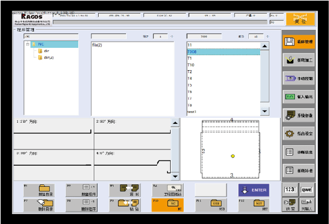Image resolution: width=329 pixels, height=224 pixels.
Task: Open bending process panel with V-die icon
Action: [299, 60]
